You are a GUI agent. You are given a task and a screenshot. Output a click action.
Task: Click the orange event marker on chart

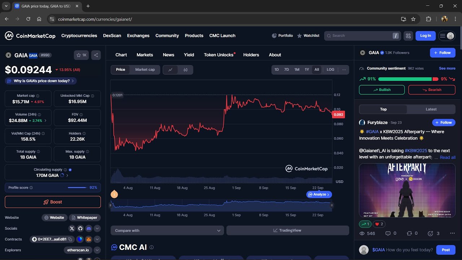pos(114,194)
